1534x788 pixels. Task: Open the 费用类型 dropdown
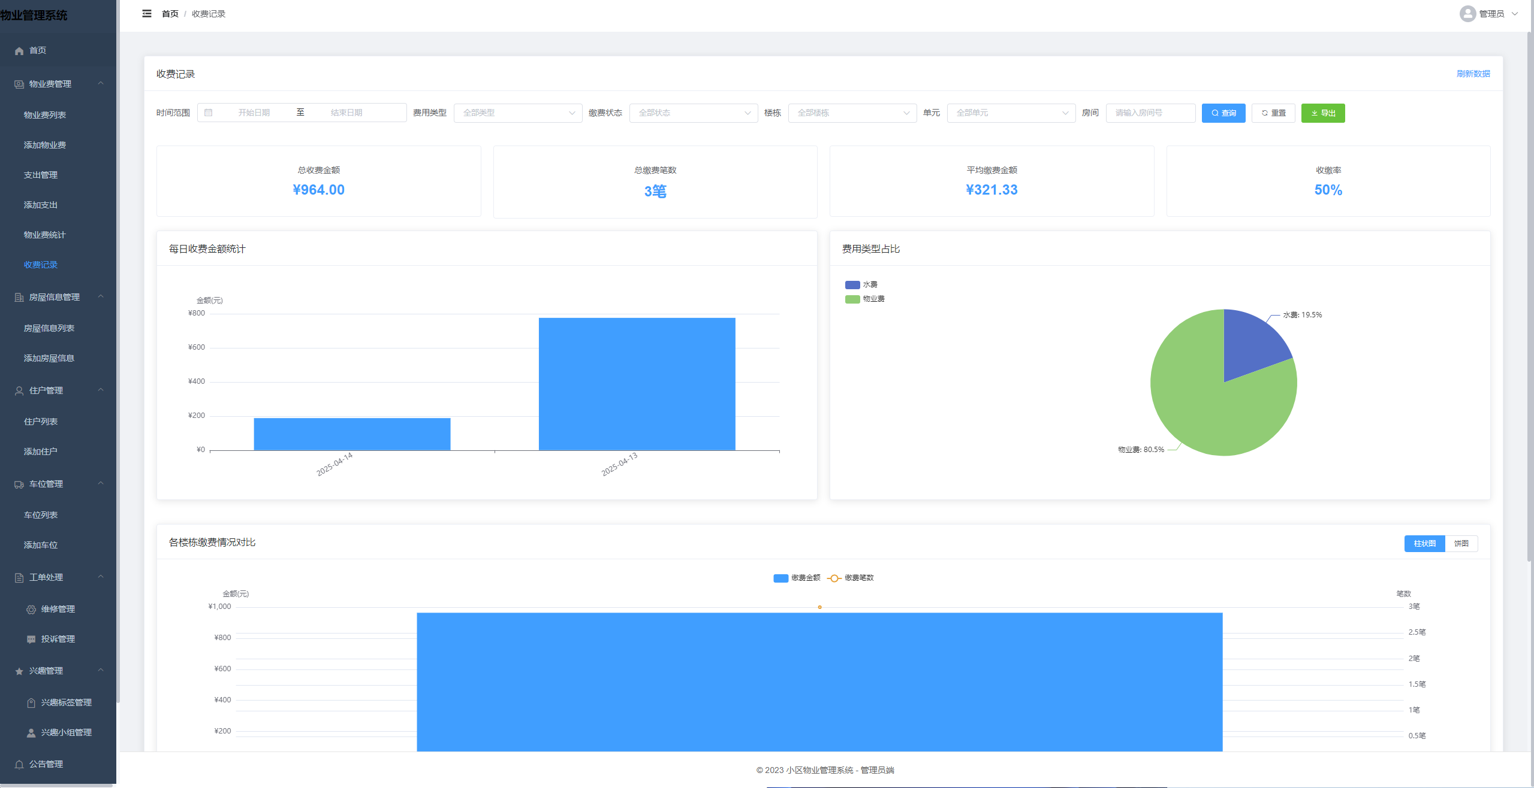pos(518,113)
